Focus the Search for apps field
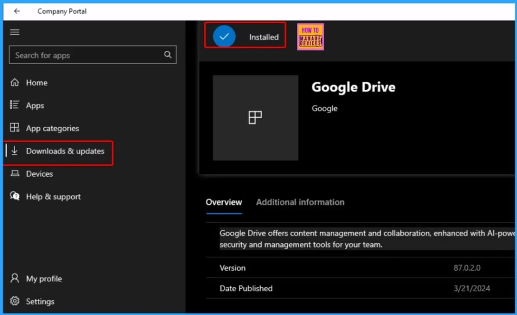The width and height of the screenshot is (517, 315). pyautogui.click(x=93, y=55)
